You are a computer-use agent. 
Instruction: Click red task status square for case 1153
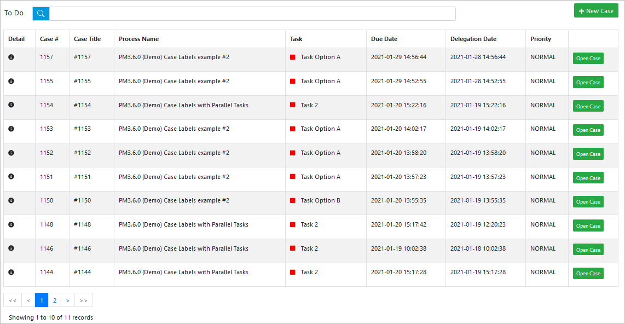tap(293, 129)
